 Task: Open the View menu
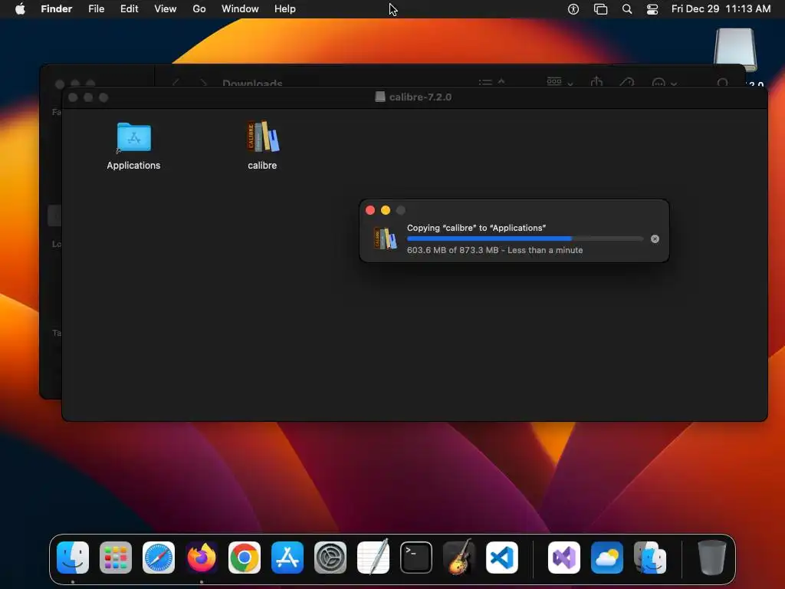[x=166, y=9]
